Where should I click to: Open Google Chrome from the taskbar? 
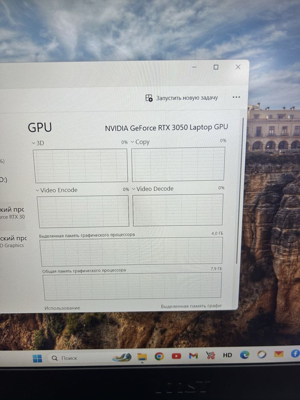(159, 356)
